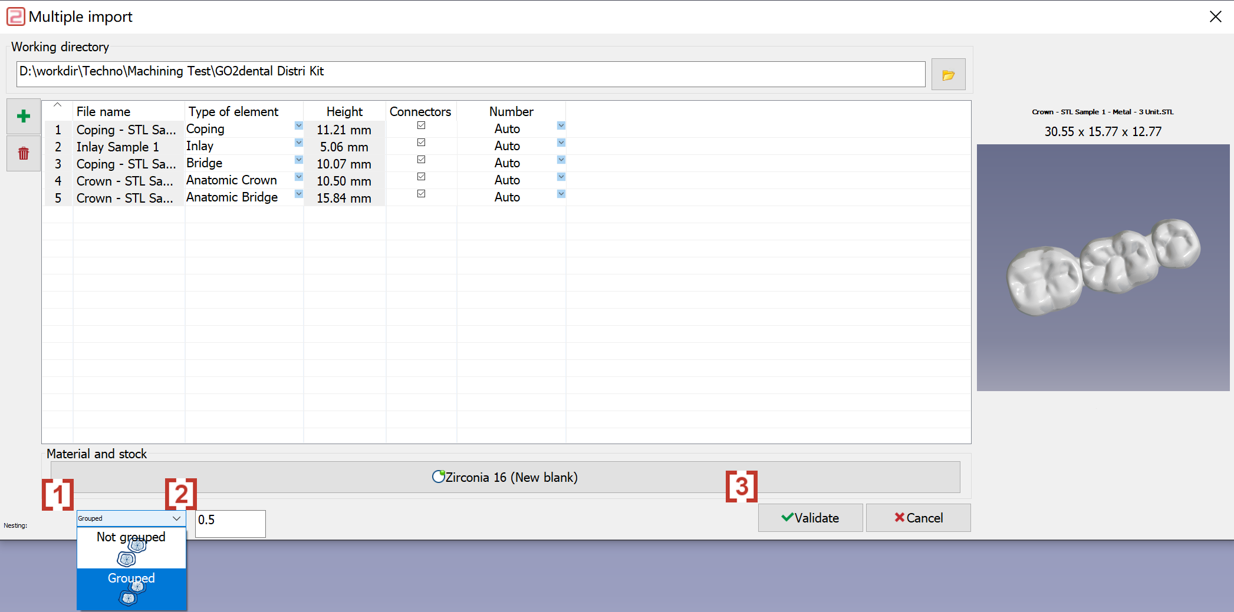Click the Validate button
This screenshot has width=1234, height=612.
click(x=810, y=518)
